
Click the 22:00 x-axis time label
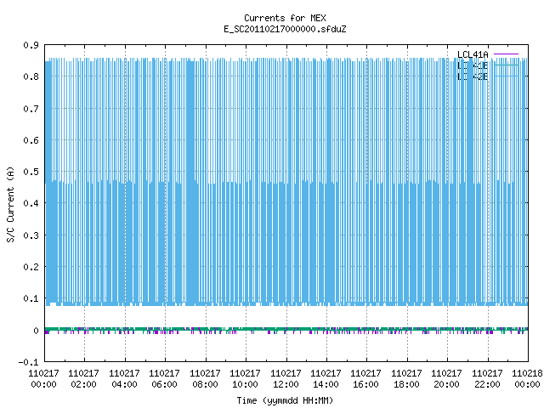tap(487, 384)
